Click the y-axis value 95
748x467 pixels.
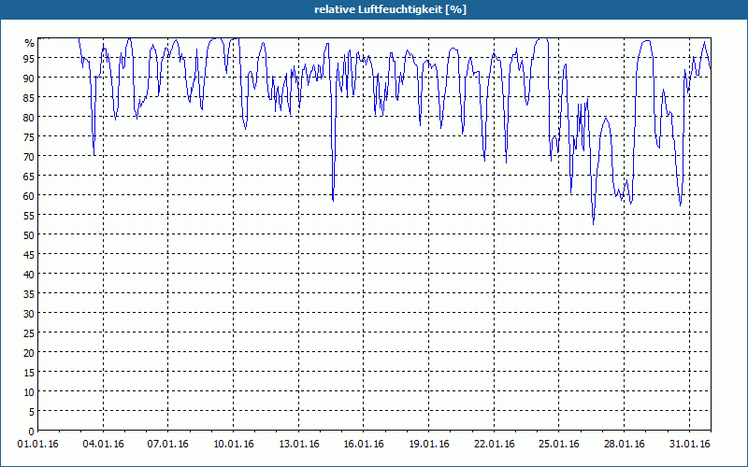[x=29, y=59]
